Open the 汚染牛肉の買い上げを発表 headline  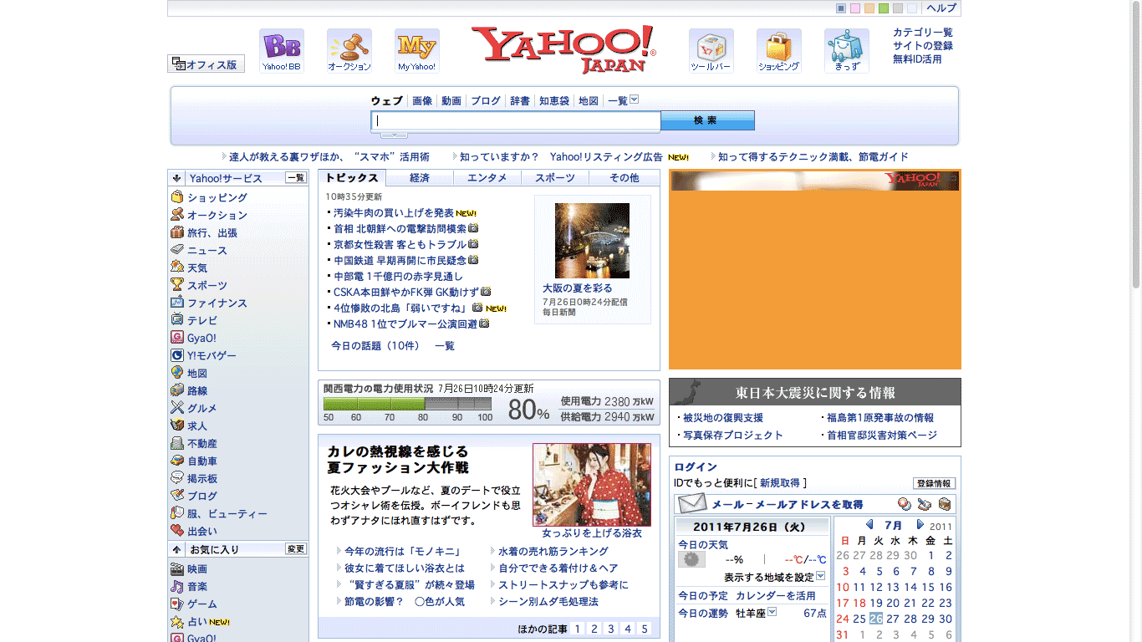coord(394,213)
